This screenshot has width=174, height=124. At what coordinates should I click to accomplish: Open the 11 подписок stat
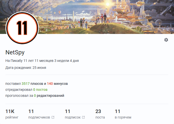click(75, 114)
